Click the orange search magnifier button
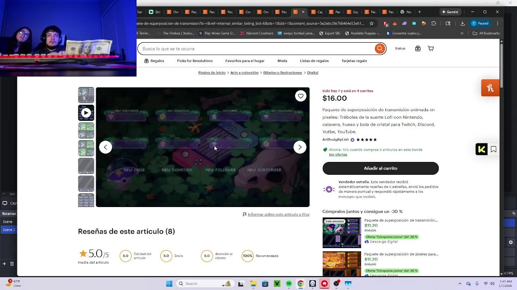The width and height of the screenshot is (517, 290). coord(380,49)
